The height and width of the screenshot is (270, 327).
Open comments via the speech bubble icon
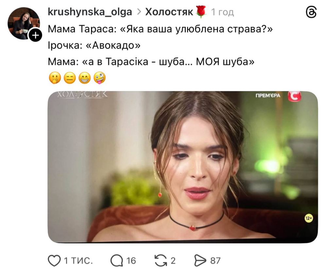117,261
